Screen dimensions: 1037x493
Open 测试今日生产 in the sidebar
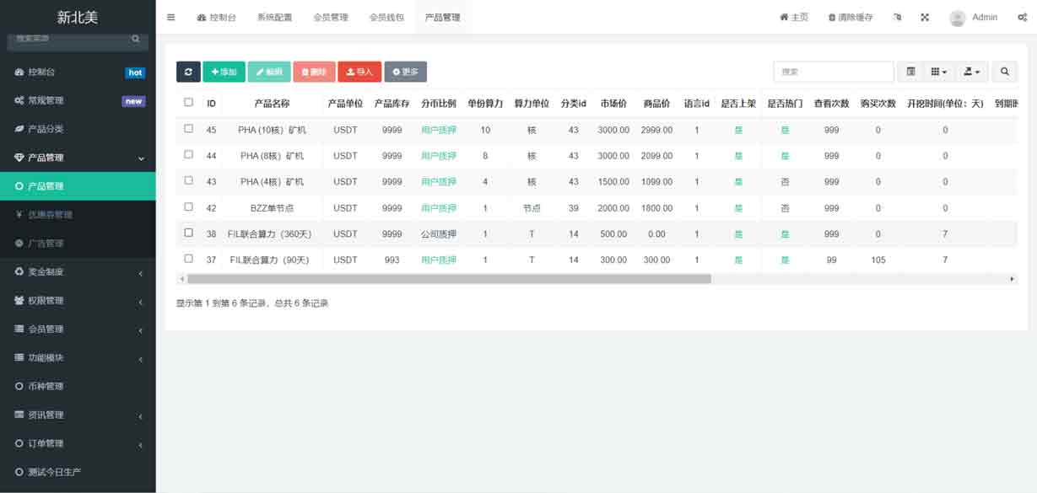pos(78,473)
